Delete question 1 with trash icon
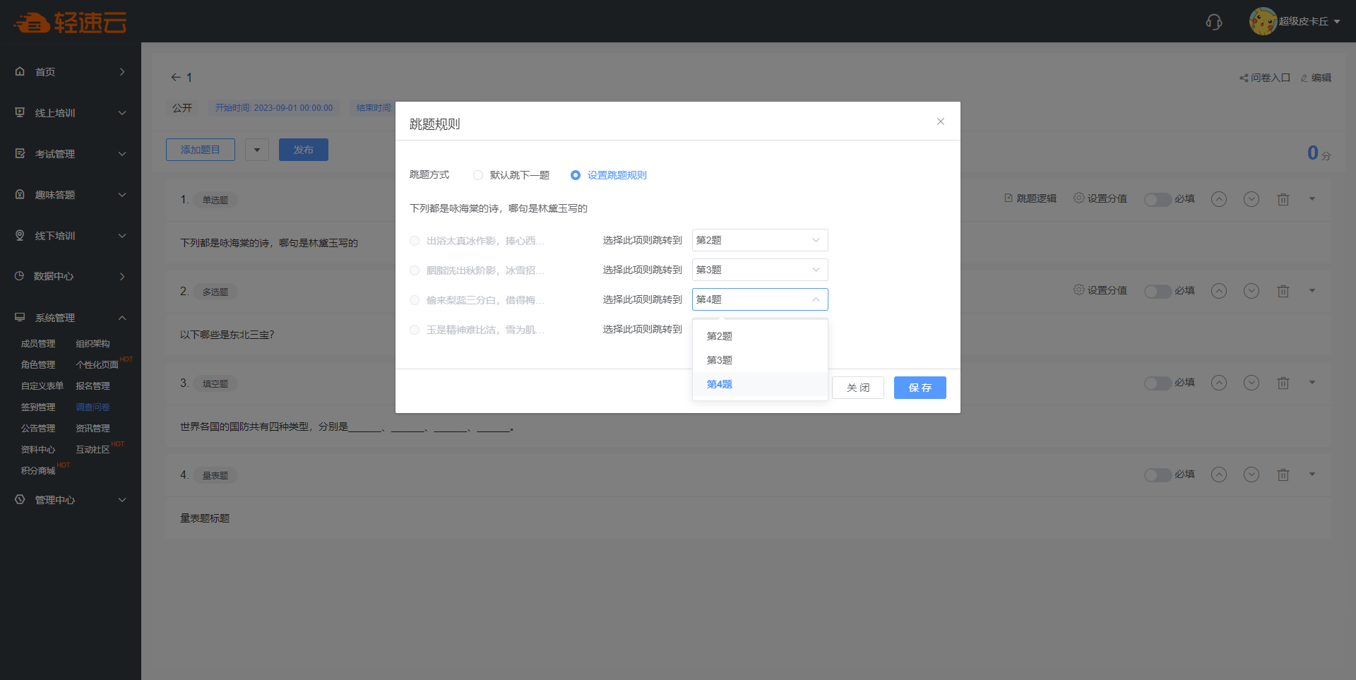This screenshot has height=680, width=1356. (1283, 199)
